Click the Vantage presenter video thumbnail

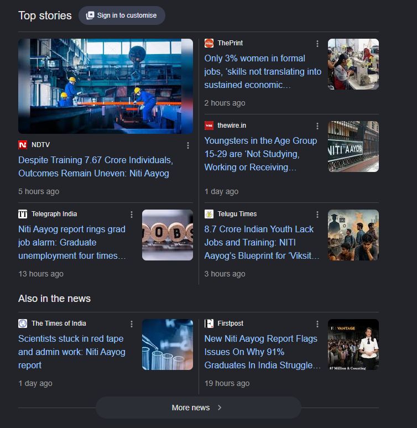tap(353, 345)
